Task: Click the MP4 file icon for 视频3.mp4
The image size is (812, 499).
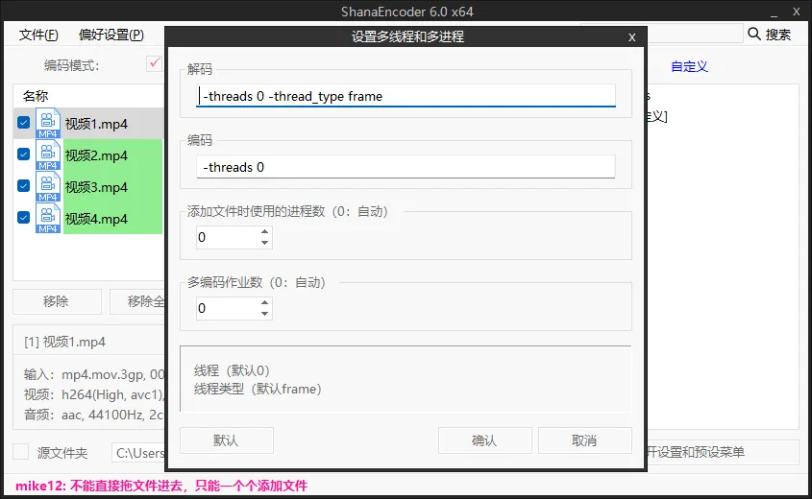Action: point(48,187)
